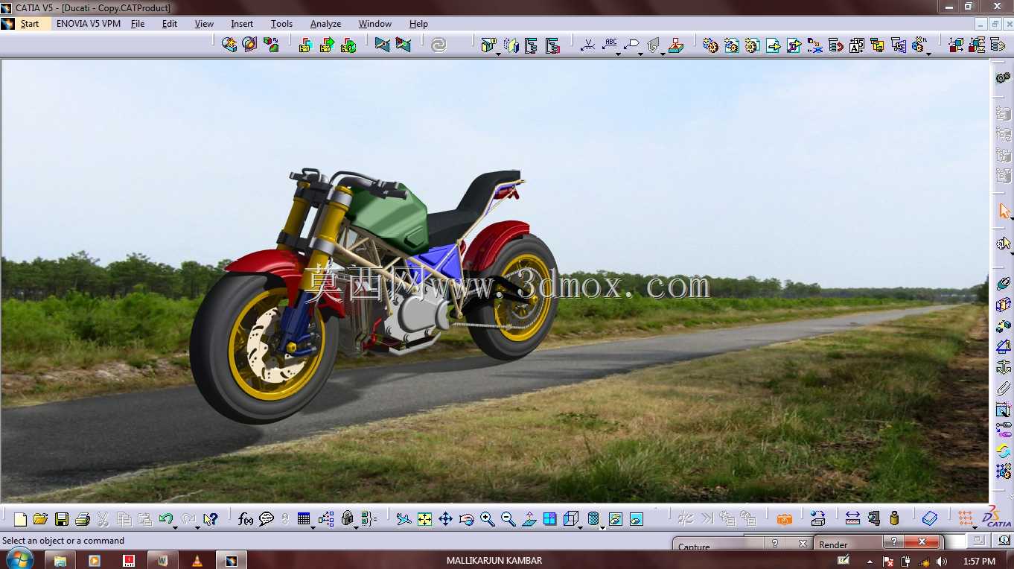Close the Render floating toolbar

(922, 542)
